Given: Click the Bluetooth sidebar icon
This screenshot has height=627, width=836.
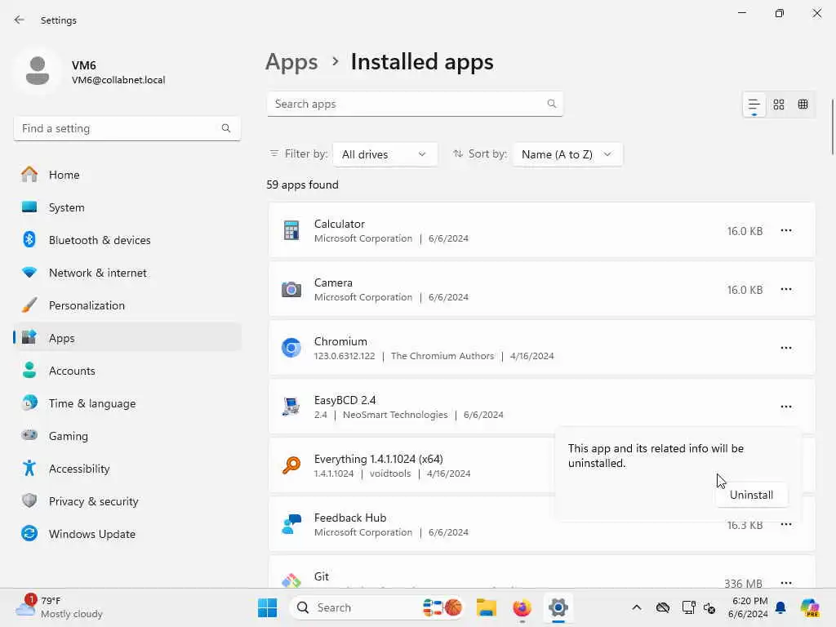Looking at the screenshot, I should click(29, 239).
